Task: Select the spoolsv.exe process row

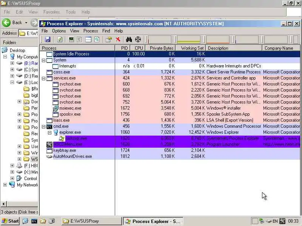Action: tap(170, 115)
